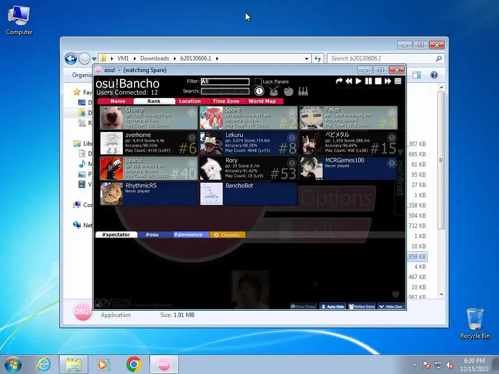499x374 pixels.
Task: Select the osu!mania piano keys icon
Action: [303, 92]
